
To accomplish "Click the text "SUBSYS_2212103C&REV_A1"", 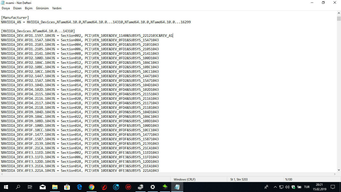I will 151,35.
